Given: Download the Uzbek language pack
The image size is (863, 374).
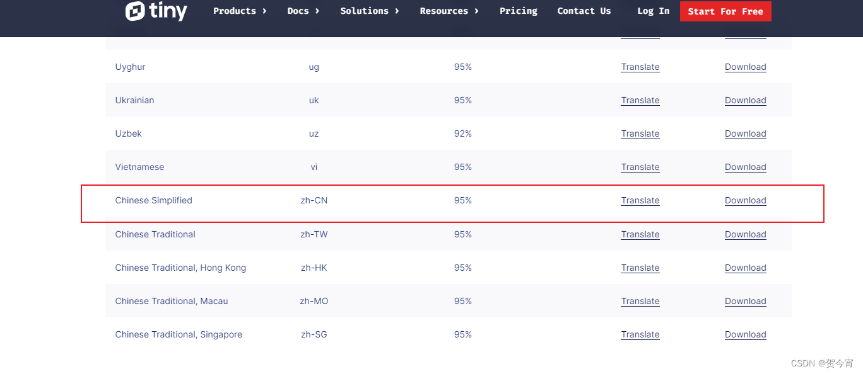Looking at the screenshot, I should [746, 133].
